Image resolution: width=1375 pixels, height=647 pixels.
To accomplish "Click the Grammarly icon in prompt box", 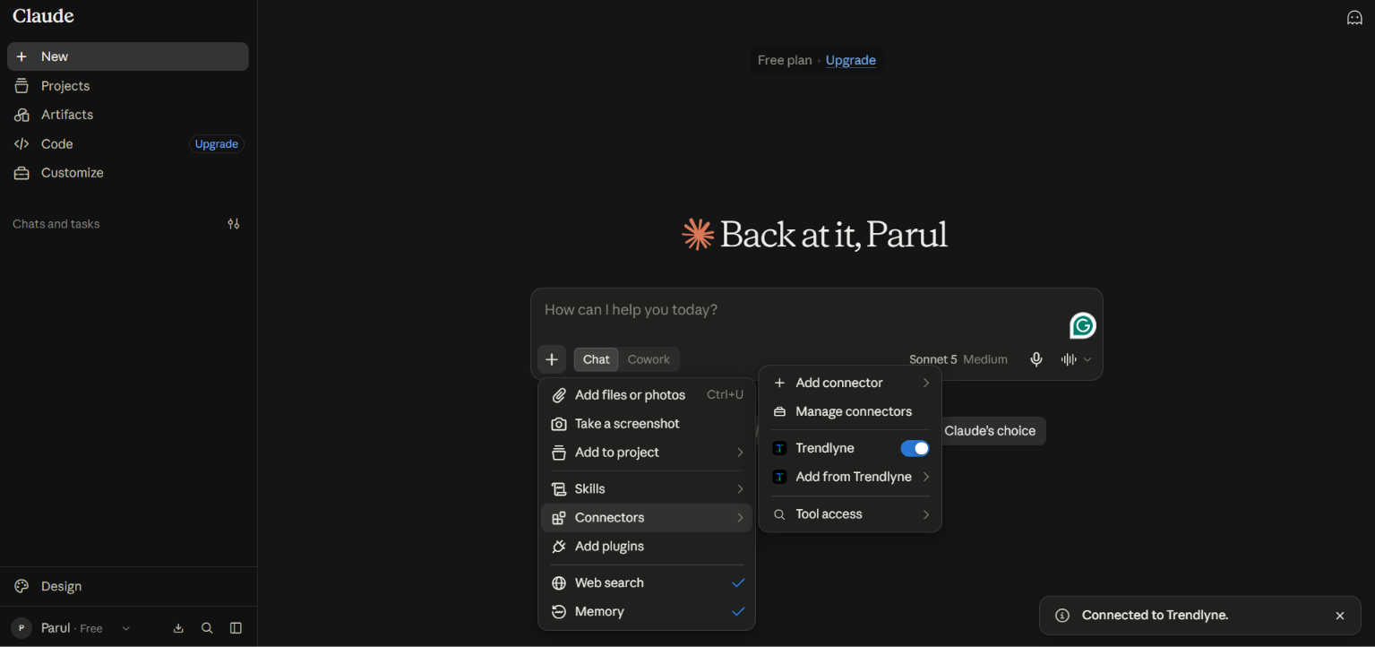I will pyautogui.click(x=1083, y=325).
